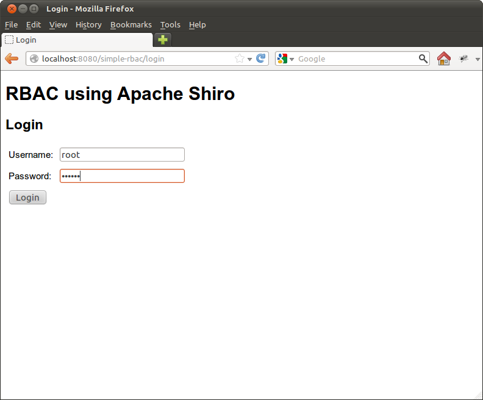483x400 pixels.
Task: Go to the Home page icon
Action: coord(444,59)
